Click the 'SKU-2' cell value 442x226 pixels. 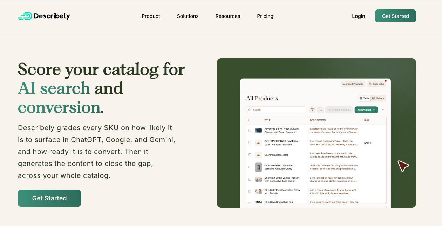tap(367, 143)
